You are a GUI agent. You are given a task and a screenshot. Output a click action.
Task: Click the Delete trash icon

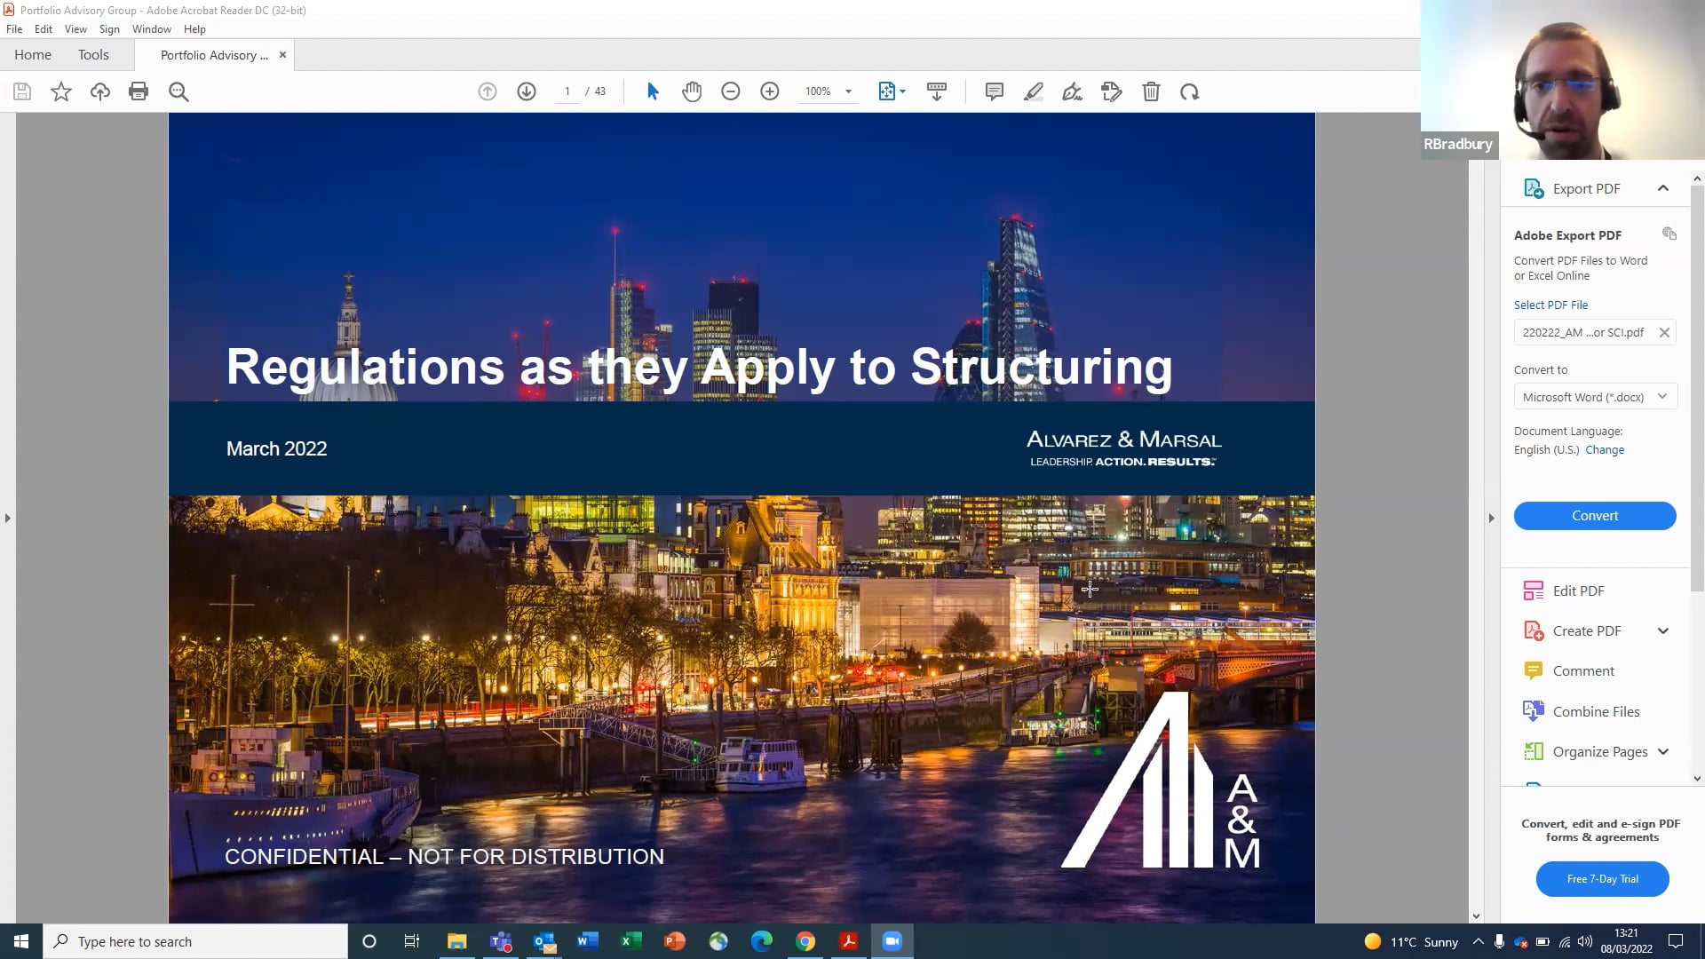(x=1151, y=91)
